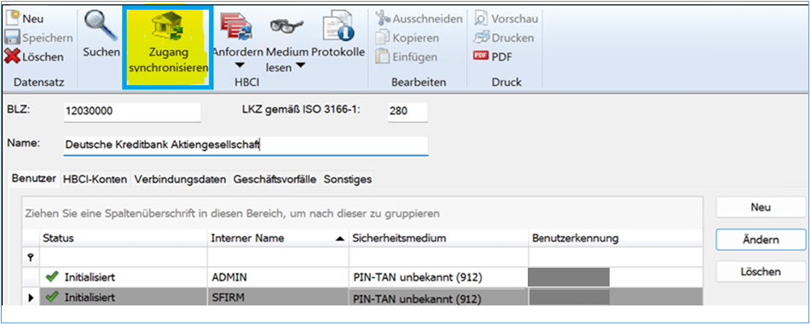Screen dimensions: 810x324
Task: Expand the Anfordern dropdown arrow
Action: click(239, 67)
